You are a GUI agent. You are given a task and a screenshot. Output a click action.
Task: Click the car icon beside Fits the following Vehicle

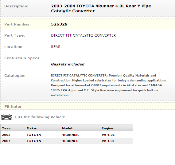6,117
